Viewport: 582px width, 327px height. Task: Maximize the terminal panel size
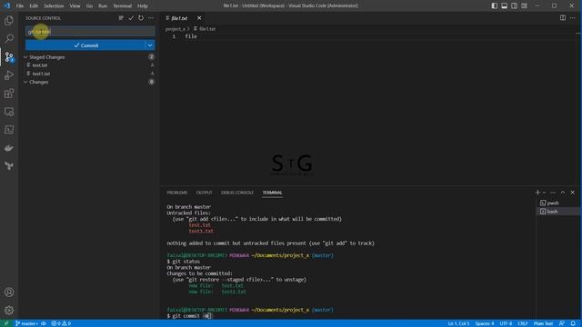[x=563, y=193]
